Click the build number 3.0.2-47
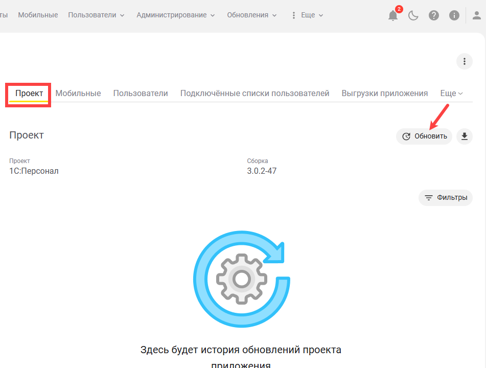Viewport: 486px width, 368px height. click(262, 171)
